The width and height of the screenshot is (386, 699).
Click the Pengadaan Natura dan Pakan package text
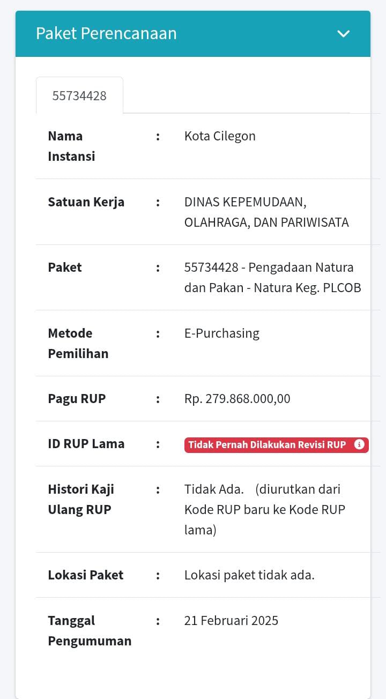coord(272,278)
